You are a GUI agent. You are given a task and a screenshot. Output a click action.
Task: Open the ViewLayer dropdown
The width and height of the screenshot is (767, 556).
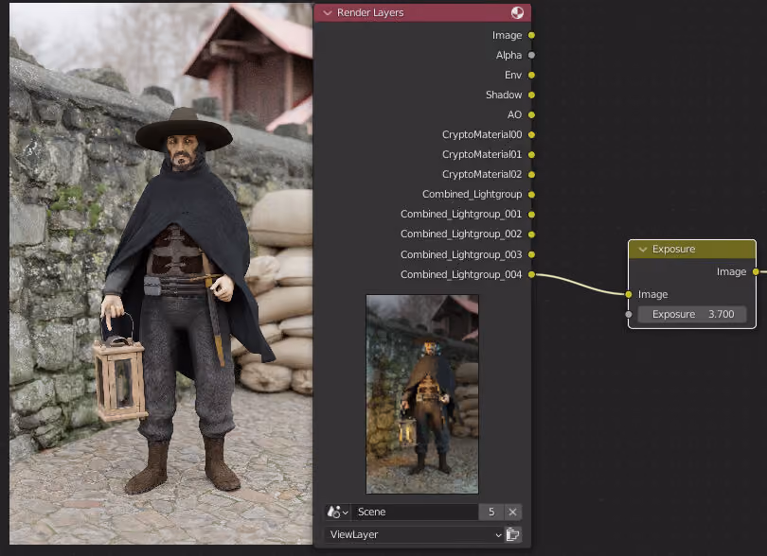pyautogui.click(x=415, y=534)
